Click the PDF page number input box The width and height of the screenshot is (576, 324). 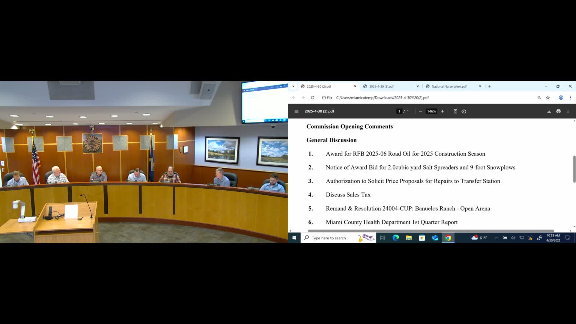399,111
